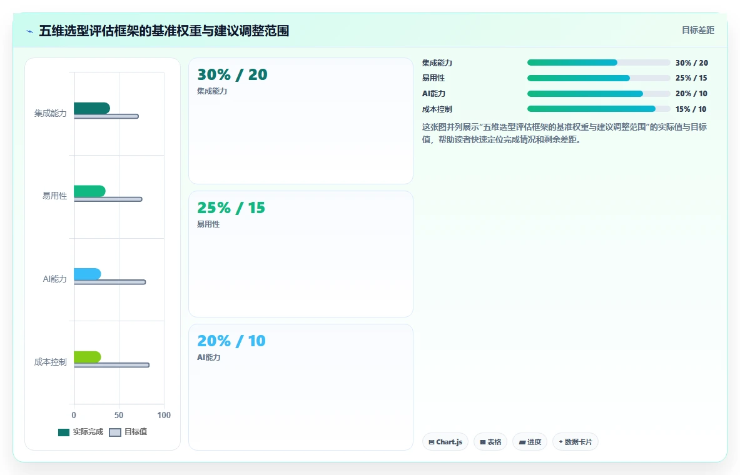Toggle the 实际完成 legend entry

point(80,432)
